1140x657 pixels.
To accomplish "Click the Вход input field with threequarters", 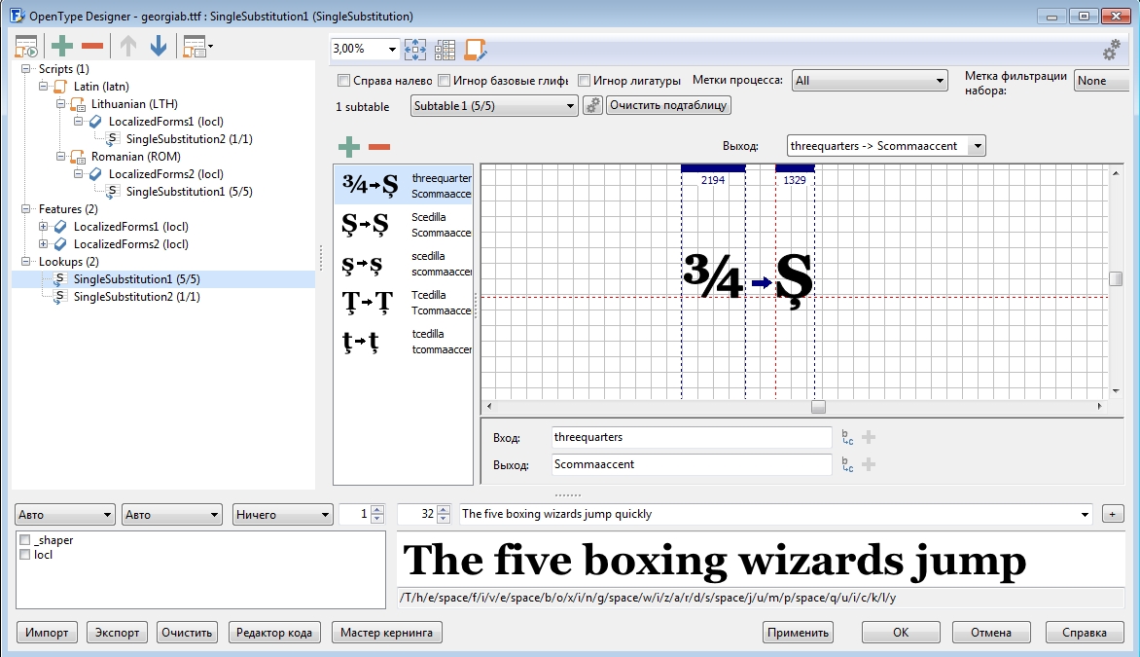I will 692,437.
